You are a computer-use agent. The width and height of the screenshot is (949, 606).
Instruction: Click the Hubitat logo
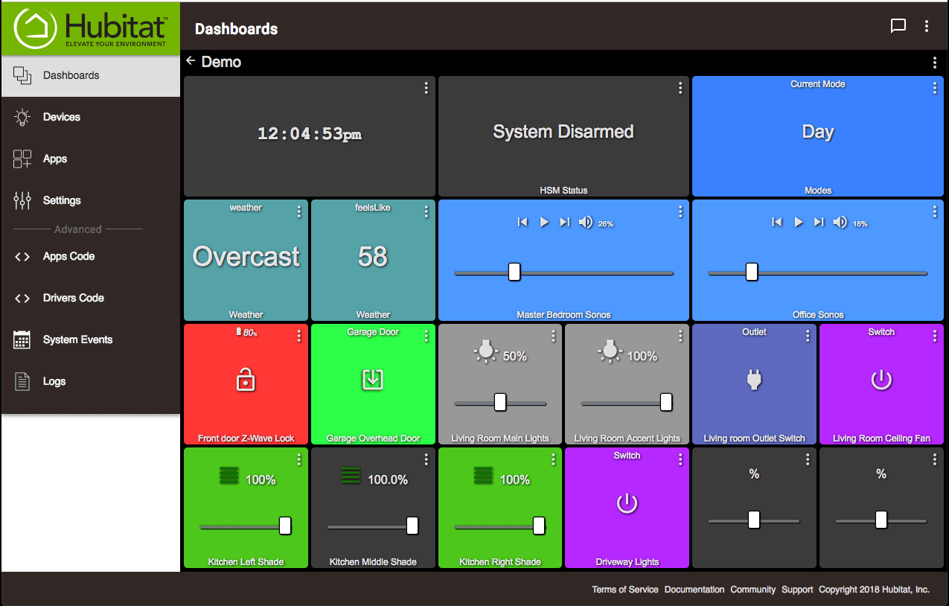pyautogui.click(x=90, y=28)
